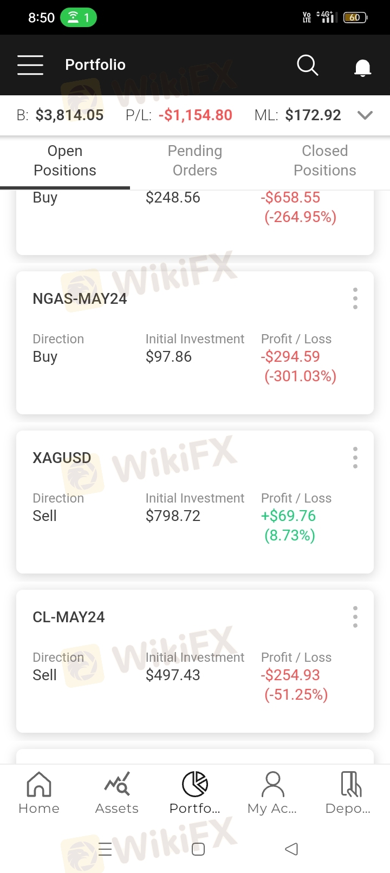390x873 pixels.
Task: Go to Home in bottom navigation
Action: pyautogui.click(x=39, y=792)
